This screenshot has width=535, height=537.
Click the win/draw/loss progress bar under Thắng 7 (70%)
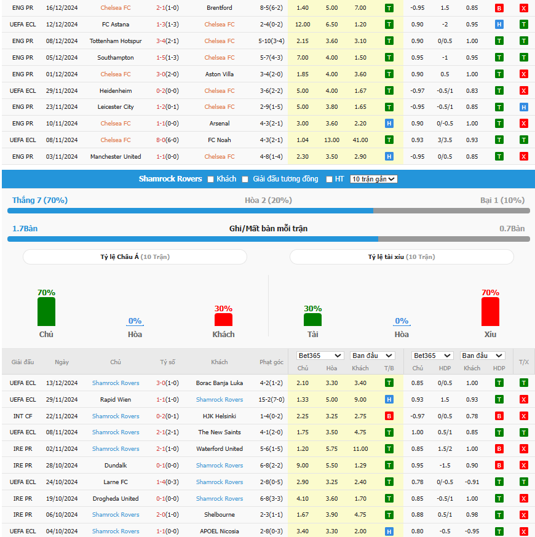pos(269,211)
